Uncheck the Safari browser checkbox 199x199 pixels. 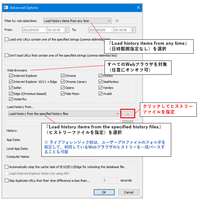[x=11, y=88]
